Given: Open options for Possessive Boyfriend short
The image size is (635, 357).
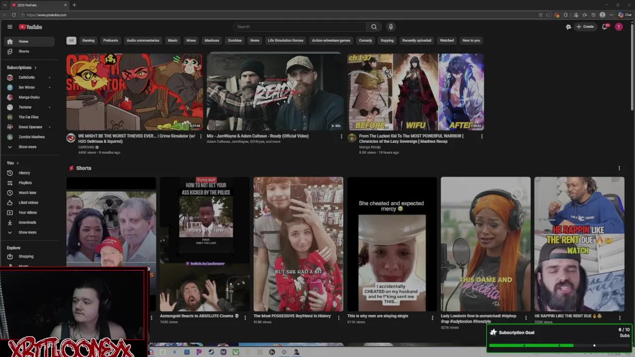Looking at the screenshot, I should (x=338, y=317).
